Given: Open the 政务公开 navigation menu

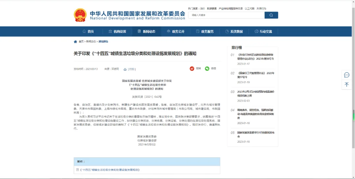Looking at the screenshot, I should (x=176, y=32).
